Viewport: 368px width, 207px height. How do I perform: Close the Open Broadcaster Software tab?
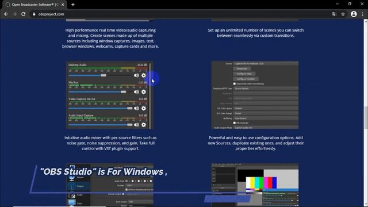tap(63, 5)
